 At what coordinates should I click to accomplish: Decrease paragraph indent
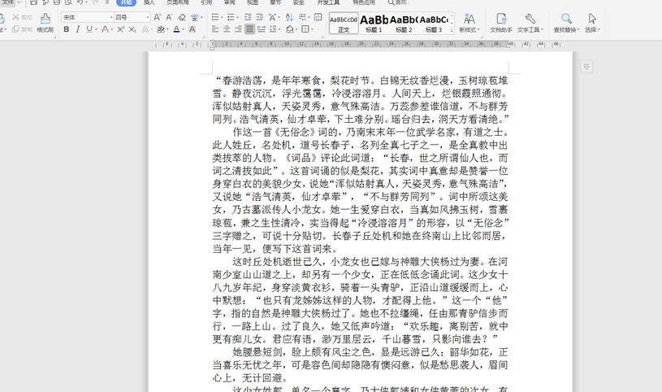pos(248,17)
